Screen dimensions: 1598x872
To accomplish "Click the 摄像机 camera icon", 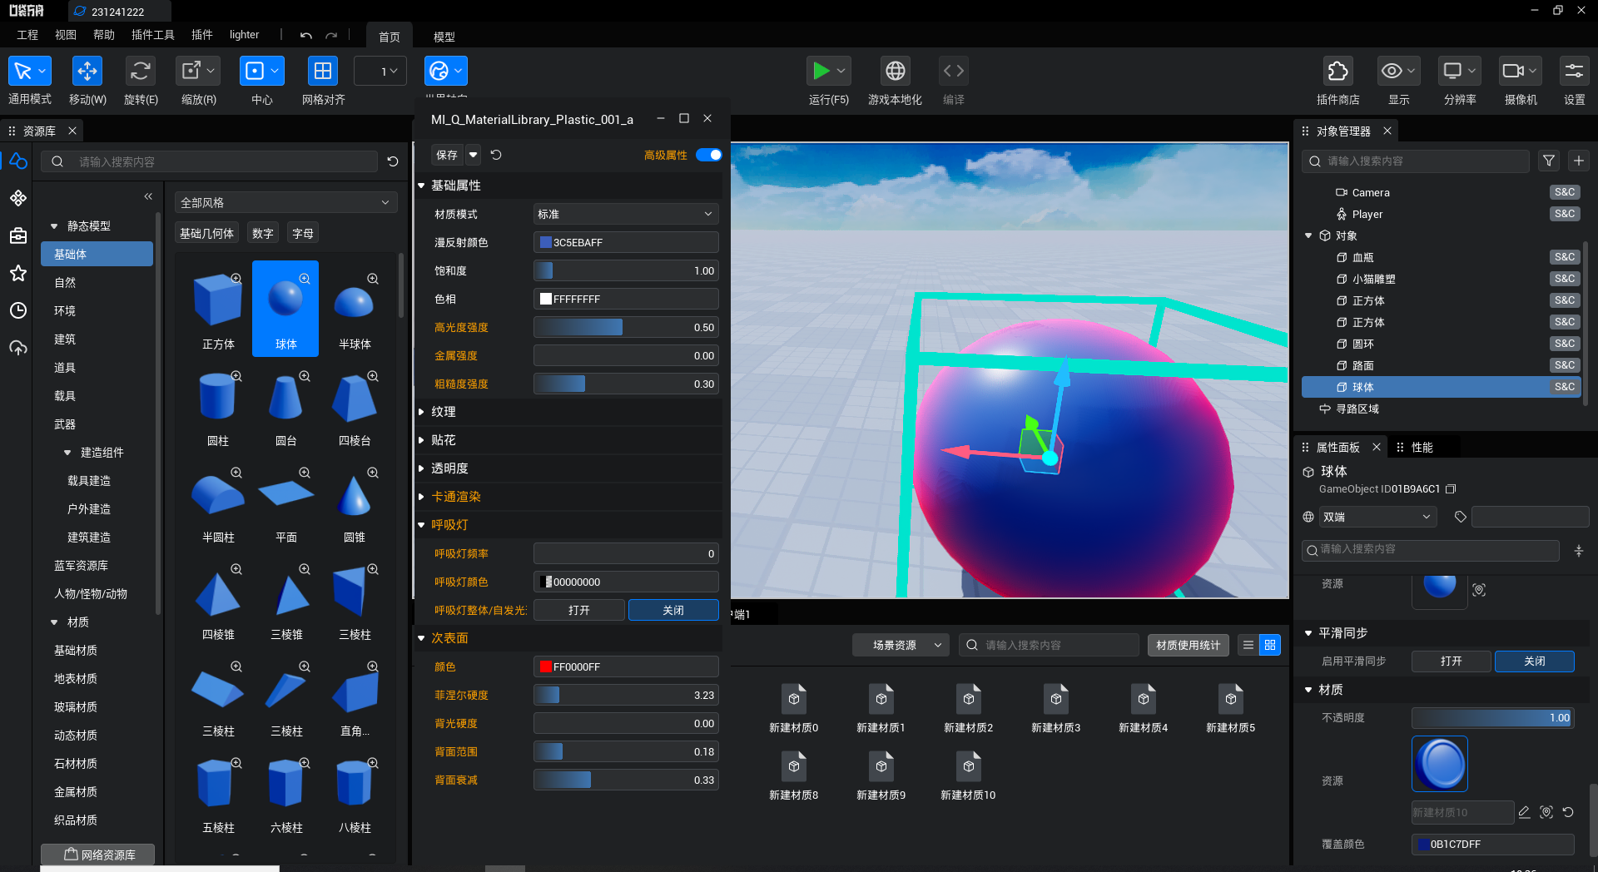I will click(1513, 72).
